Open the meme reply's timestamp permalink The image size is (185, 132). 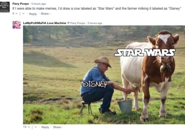(95, 23)
